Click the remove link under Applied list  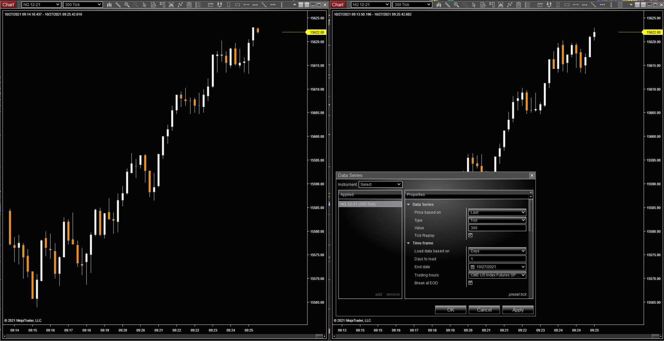coord(393,294)
